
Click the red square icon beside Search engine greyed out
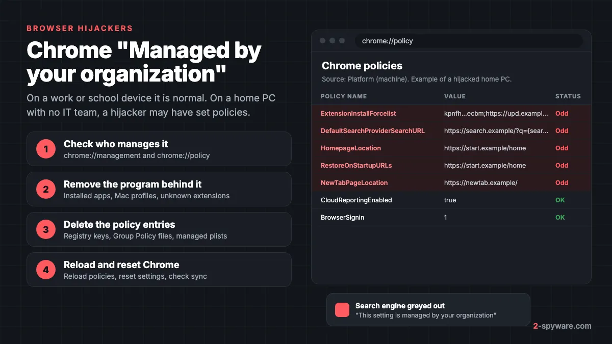coord(342,310)
